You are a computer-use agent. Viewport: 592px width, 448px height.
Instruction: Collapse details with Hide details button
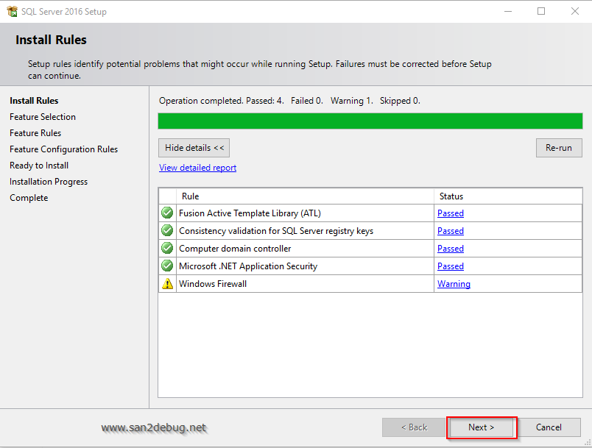click(194, 148)
